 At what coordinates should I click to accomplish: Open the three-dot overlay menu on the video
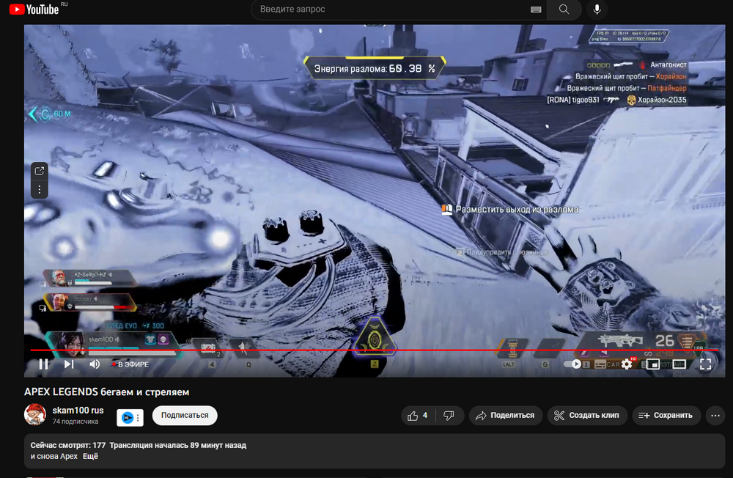coord(39,189)
